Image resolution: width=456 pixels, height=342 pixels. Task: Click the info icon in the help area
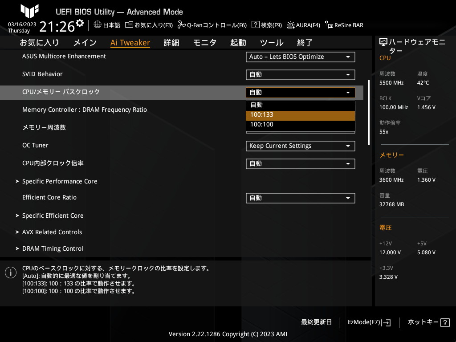[x=11, y=273]
